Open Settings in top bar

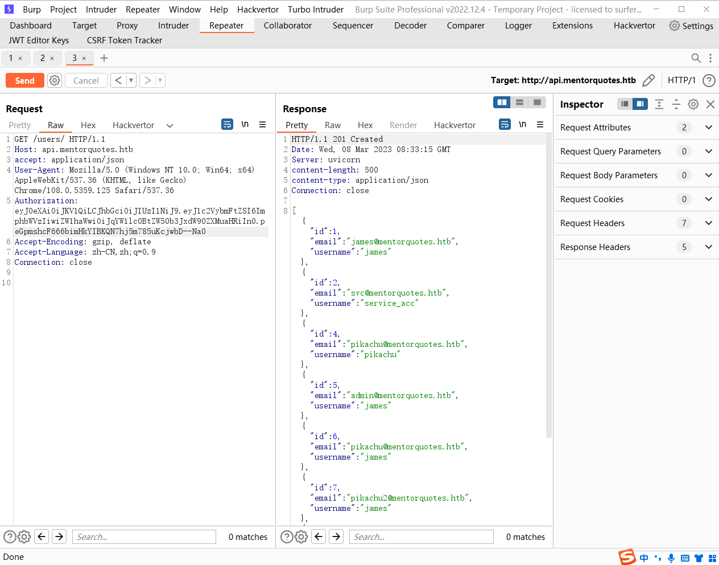pyautogui.click(x=691, y=26)
